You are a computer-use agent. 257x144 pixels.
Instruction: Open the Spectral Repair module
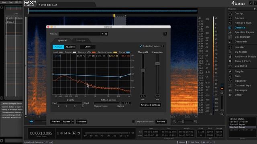pyautogui.click(x=244, y=32)
